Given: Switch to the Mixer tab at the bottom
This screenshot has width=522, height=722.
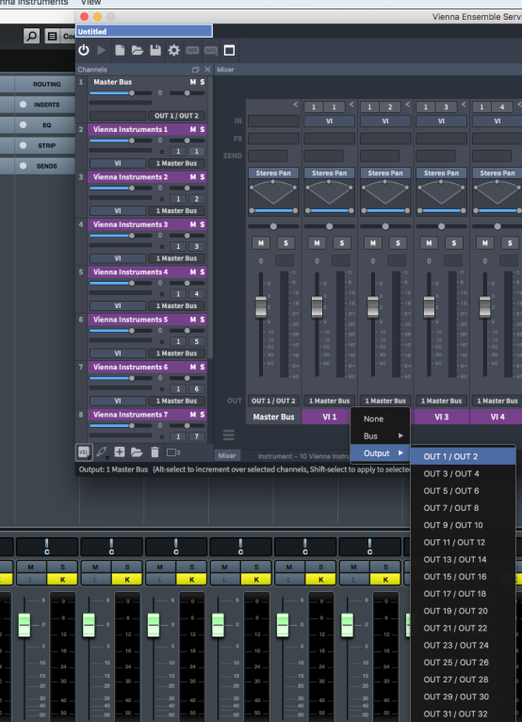Looking at the screenshot, I should tap(227, 455).
